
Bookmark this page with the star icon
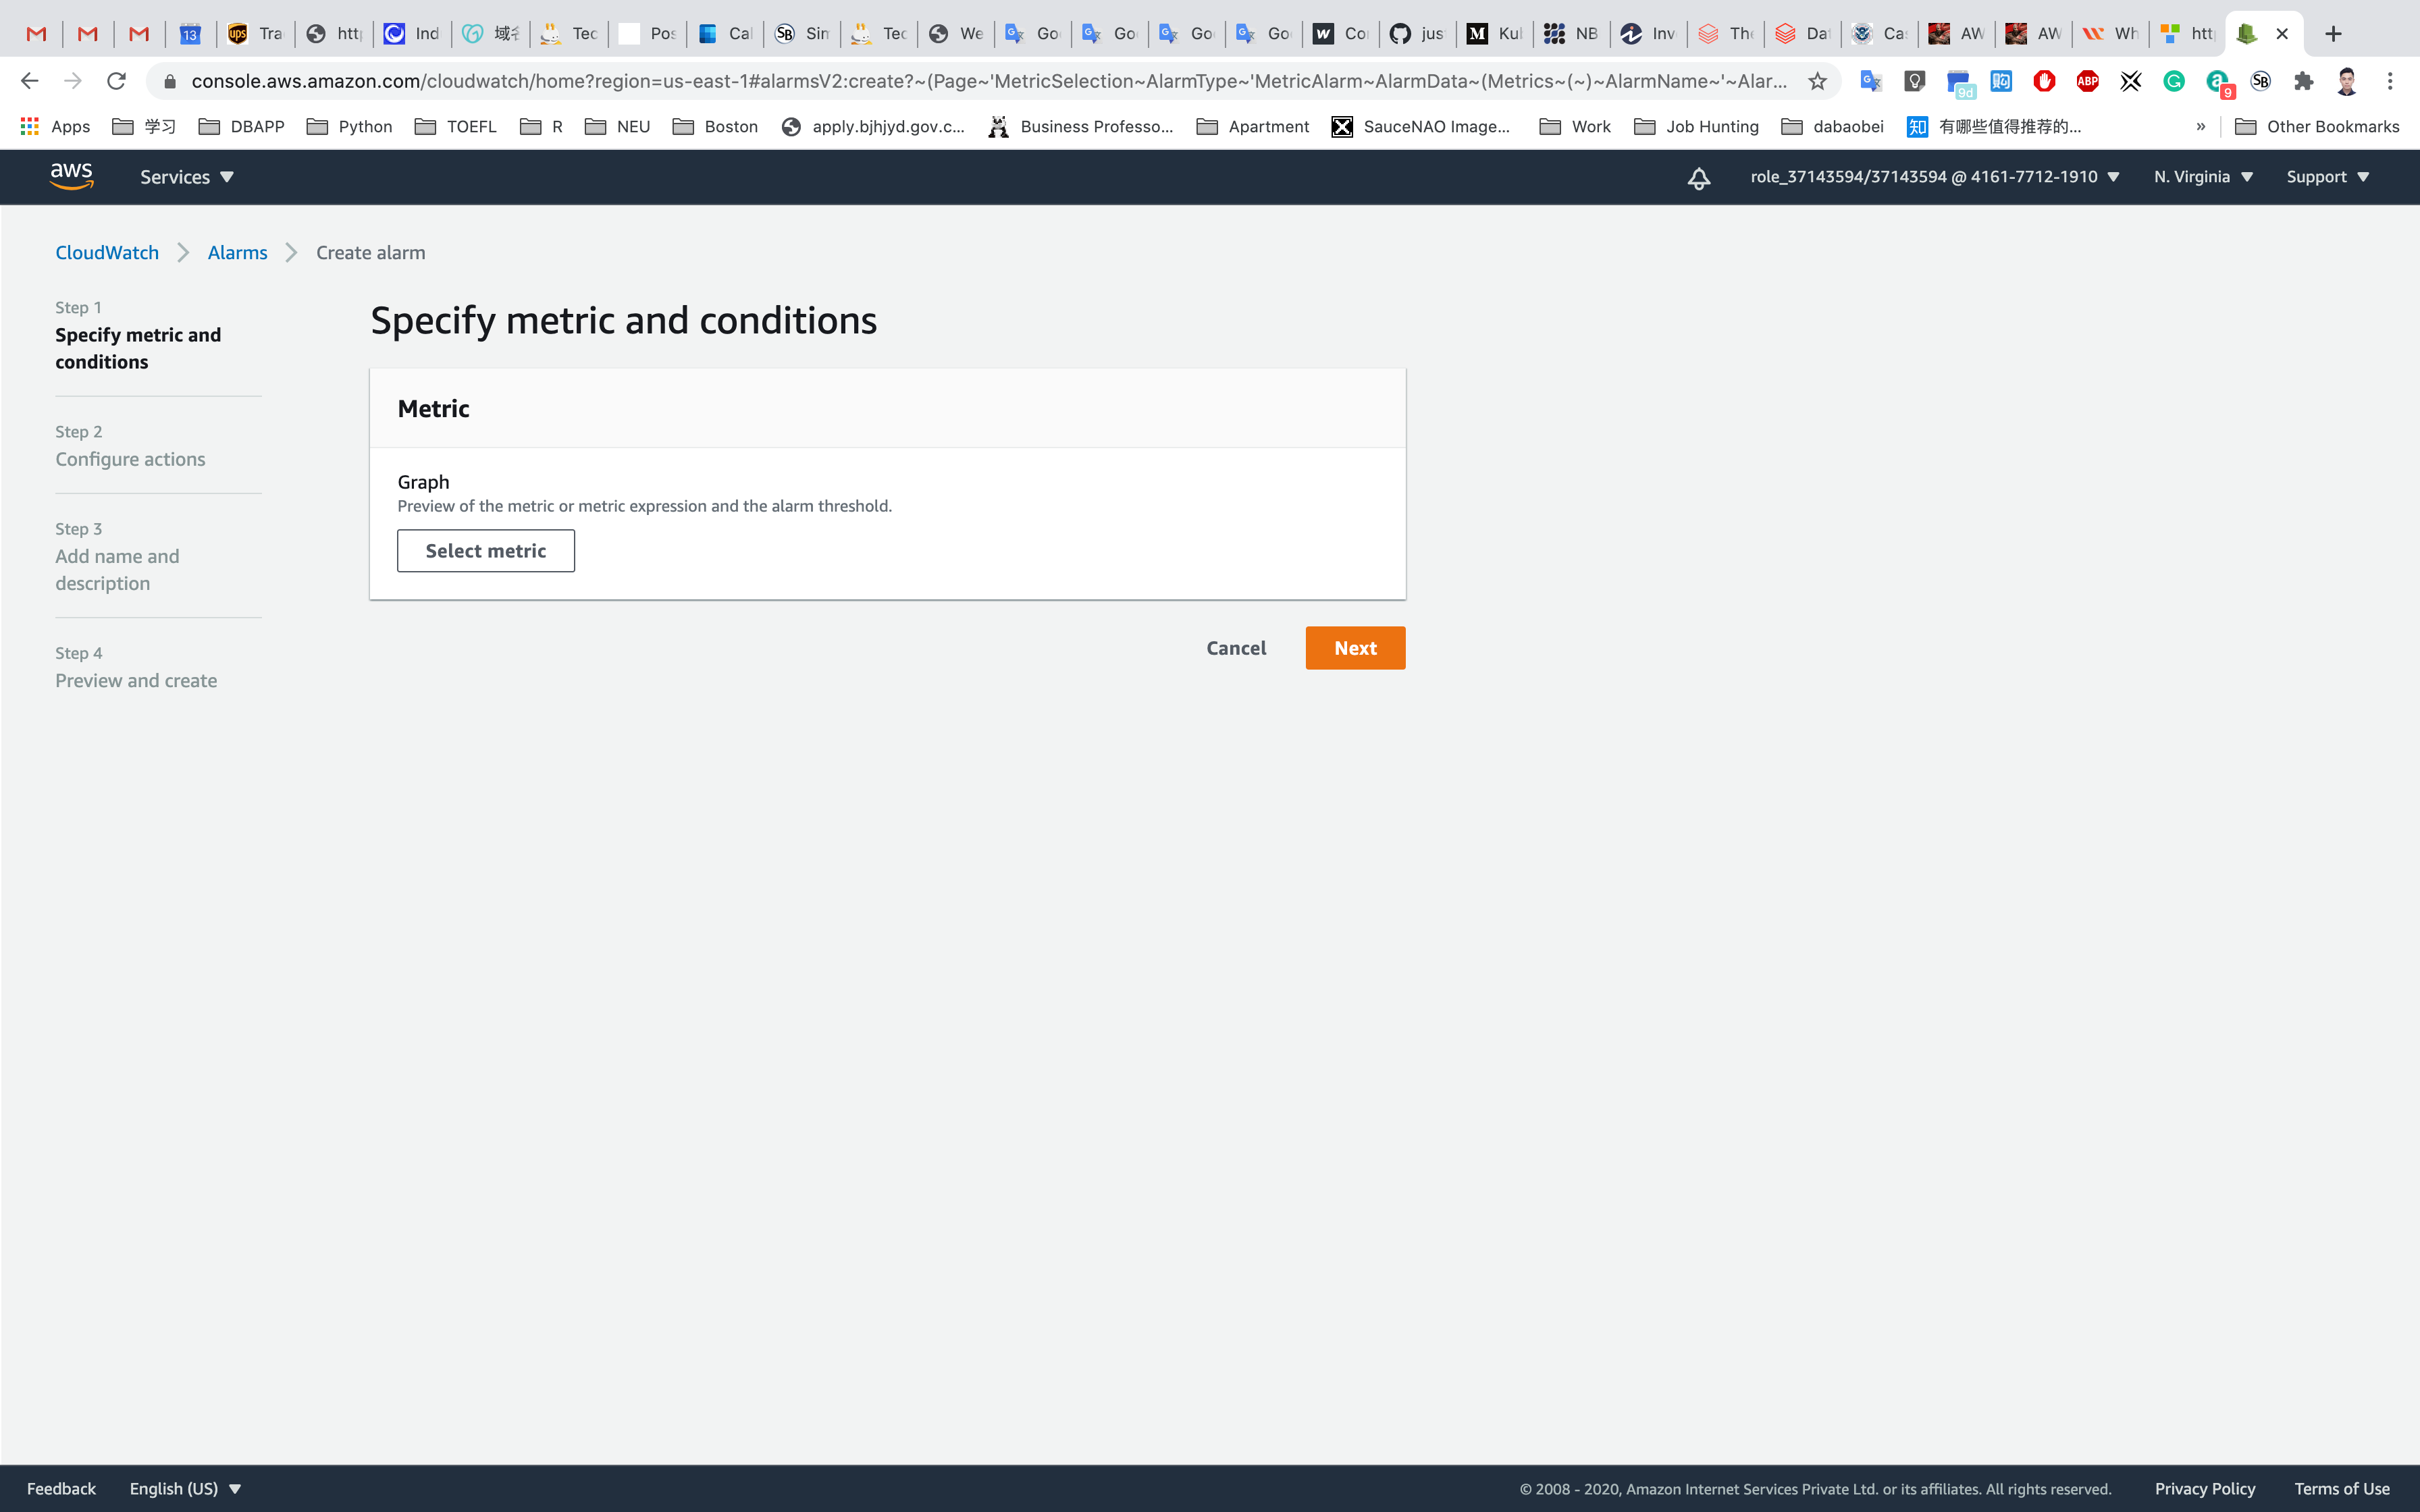1817,81
